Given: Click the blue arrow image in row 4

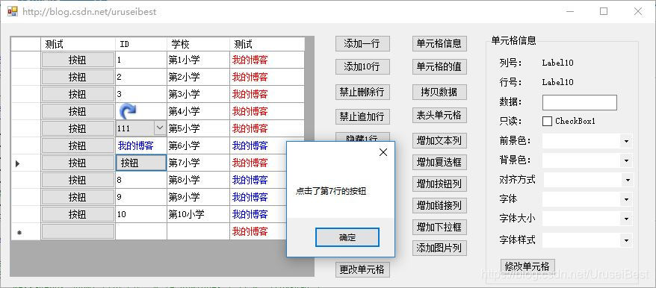Looking at the screenshot, I should coord(128,111).
